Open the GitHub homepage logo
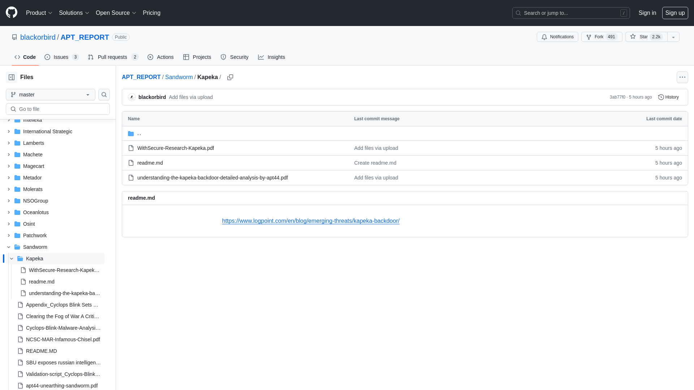 pyautogui.click(x=12, y=13)
